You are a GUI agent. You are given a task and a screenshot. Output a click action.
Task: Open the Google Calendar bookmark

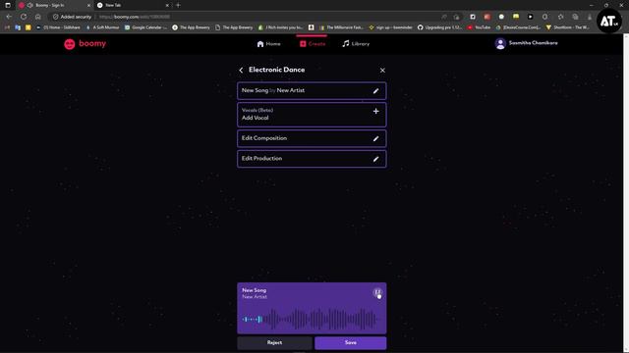[145, 27]
